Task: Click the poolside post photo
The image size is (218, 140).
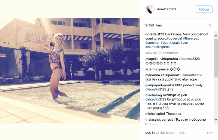Action: (70, 70)
